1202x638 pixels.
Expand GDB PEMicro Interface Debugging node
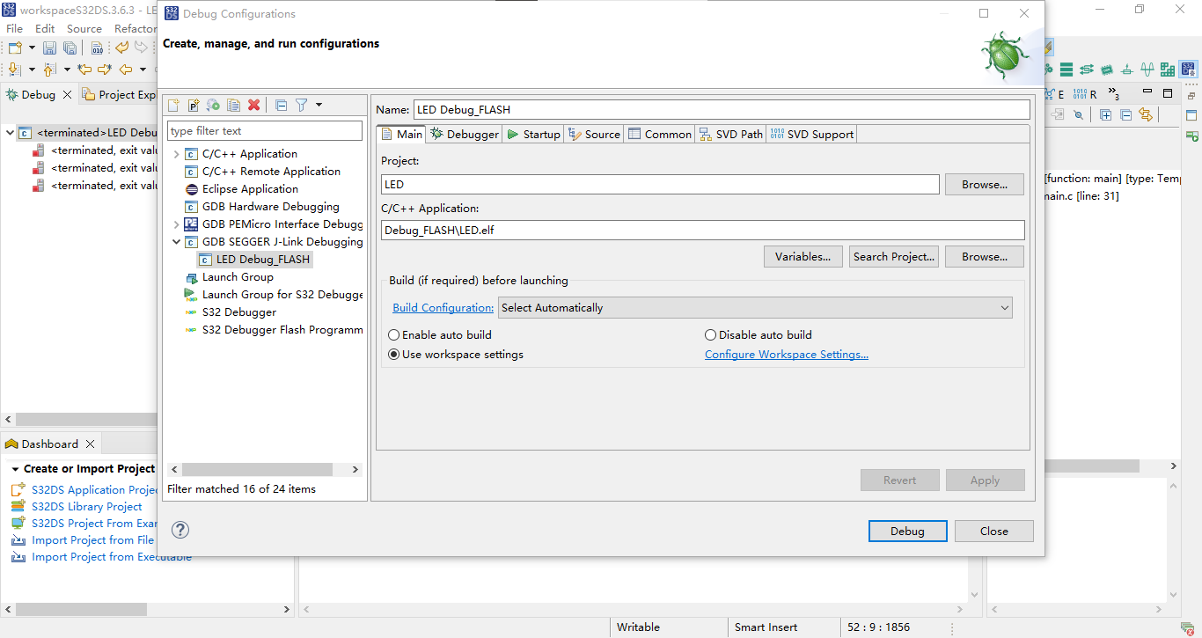pyautogui.click(x=176, y=224)
